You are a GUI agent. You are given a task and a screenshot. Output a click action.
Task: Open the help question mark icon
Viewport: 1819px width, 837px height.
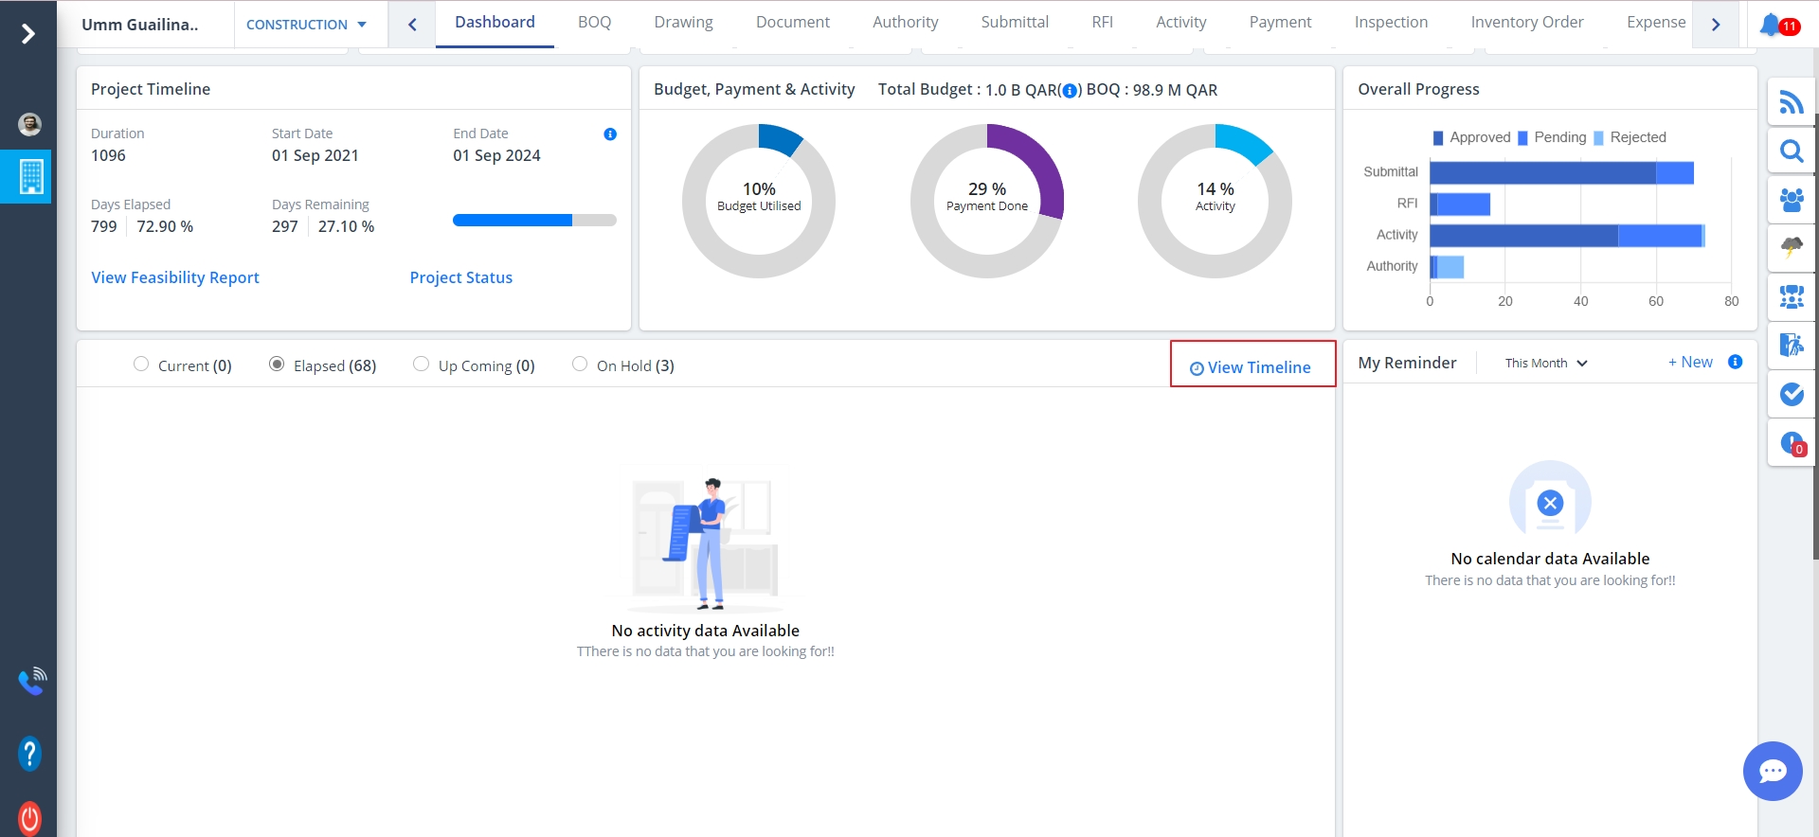click(x=29, y=754)
